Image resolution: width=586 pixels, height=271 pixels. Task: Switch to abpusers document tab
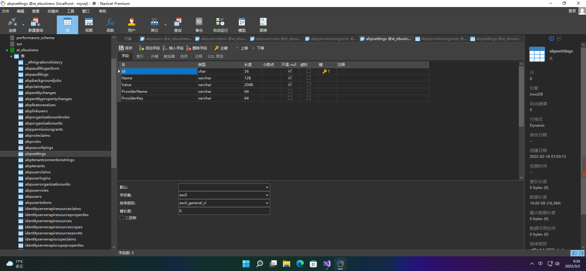coord(167,39)
